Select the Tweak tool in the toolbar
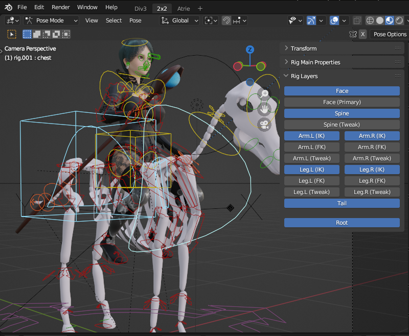The image size is (409, 336). [11, 34]
